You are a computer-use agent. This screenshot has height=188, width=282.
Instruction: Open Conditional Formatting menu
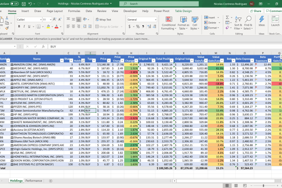click(169, 23)
